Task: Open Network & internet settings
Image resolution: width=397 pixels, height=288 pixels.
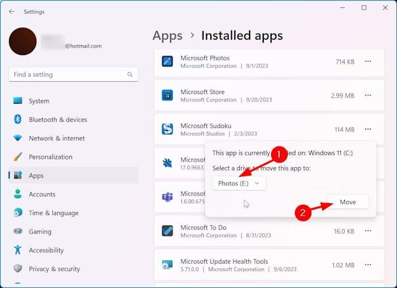Action: point(73,138)
